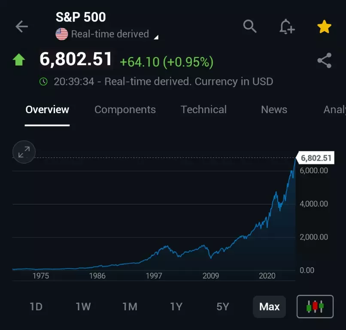Add a price alert with bell icon
Viewport: 346px width, 330px height.
(x=287, y=27)
